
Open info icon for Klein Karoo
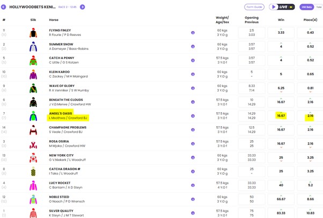point(193,75)
